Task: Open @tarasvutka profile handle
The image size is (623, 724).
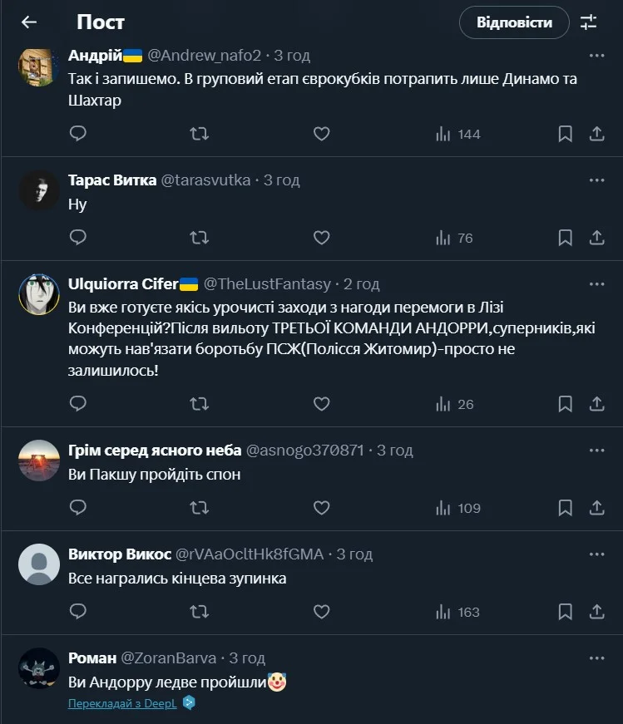Action: (205, 180)
